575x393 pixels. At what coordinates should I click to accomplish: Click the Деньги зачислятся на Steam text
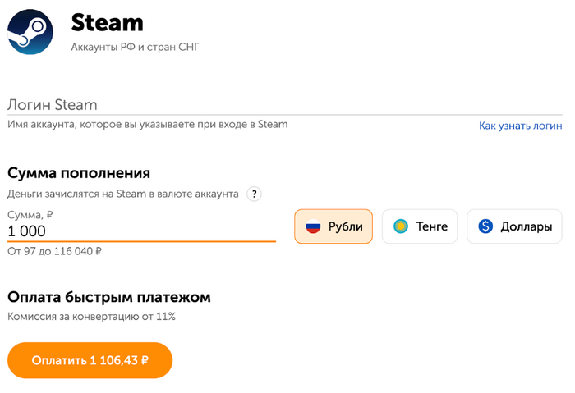123,194
